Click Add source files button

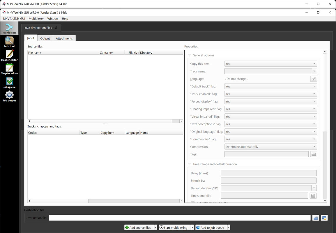[139, 227]
